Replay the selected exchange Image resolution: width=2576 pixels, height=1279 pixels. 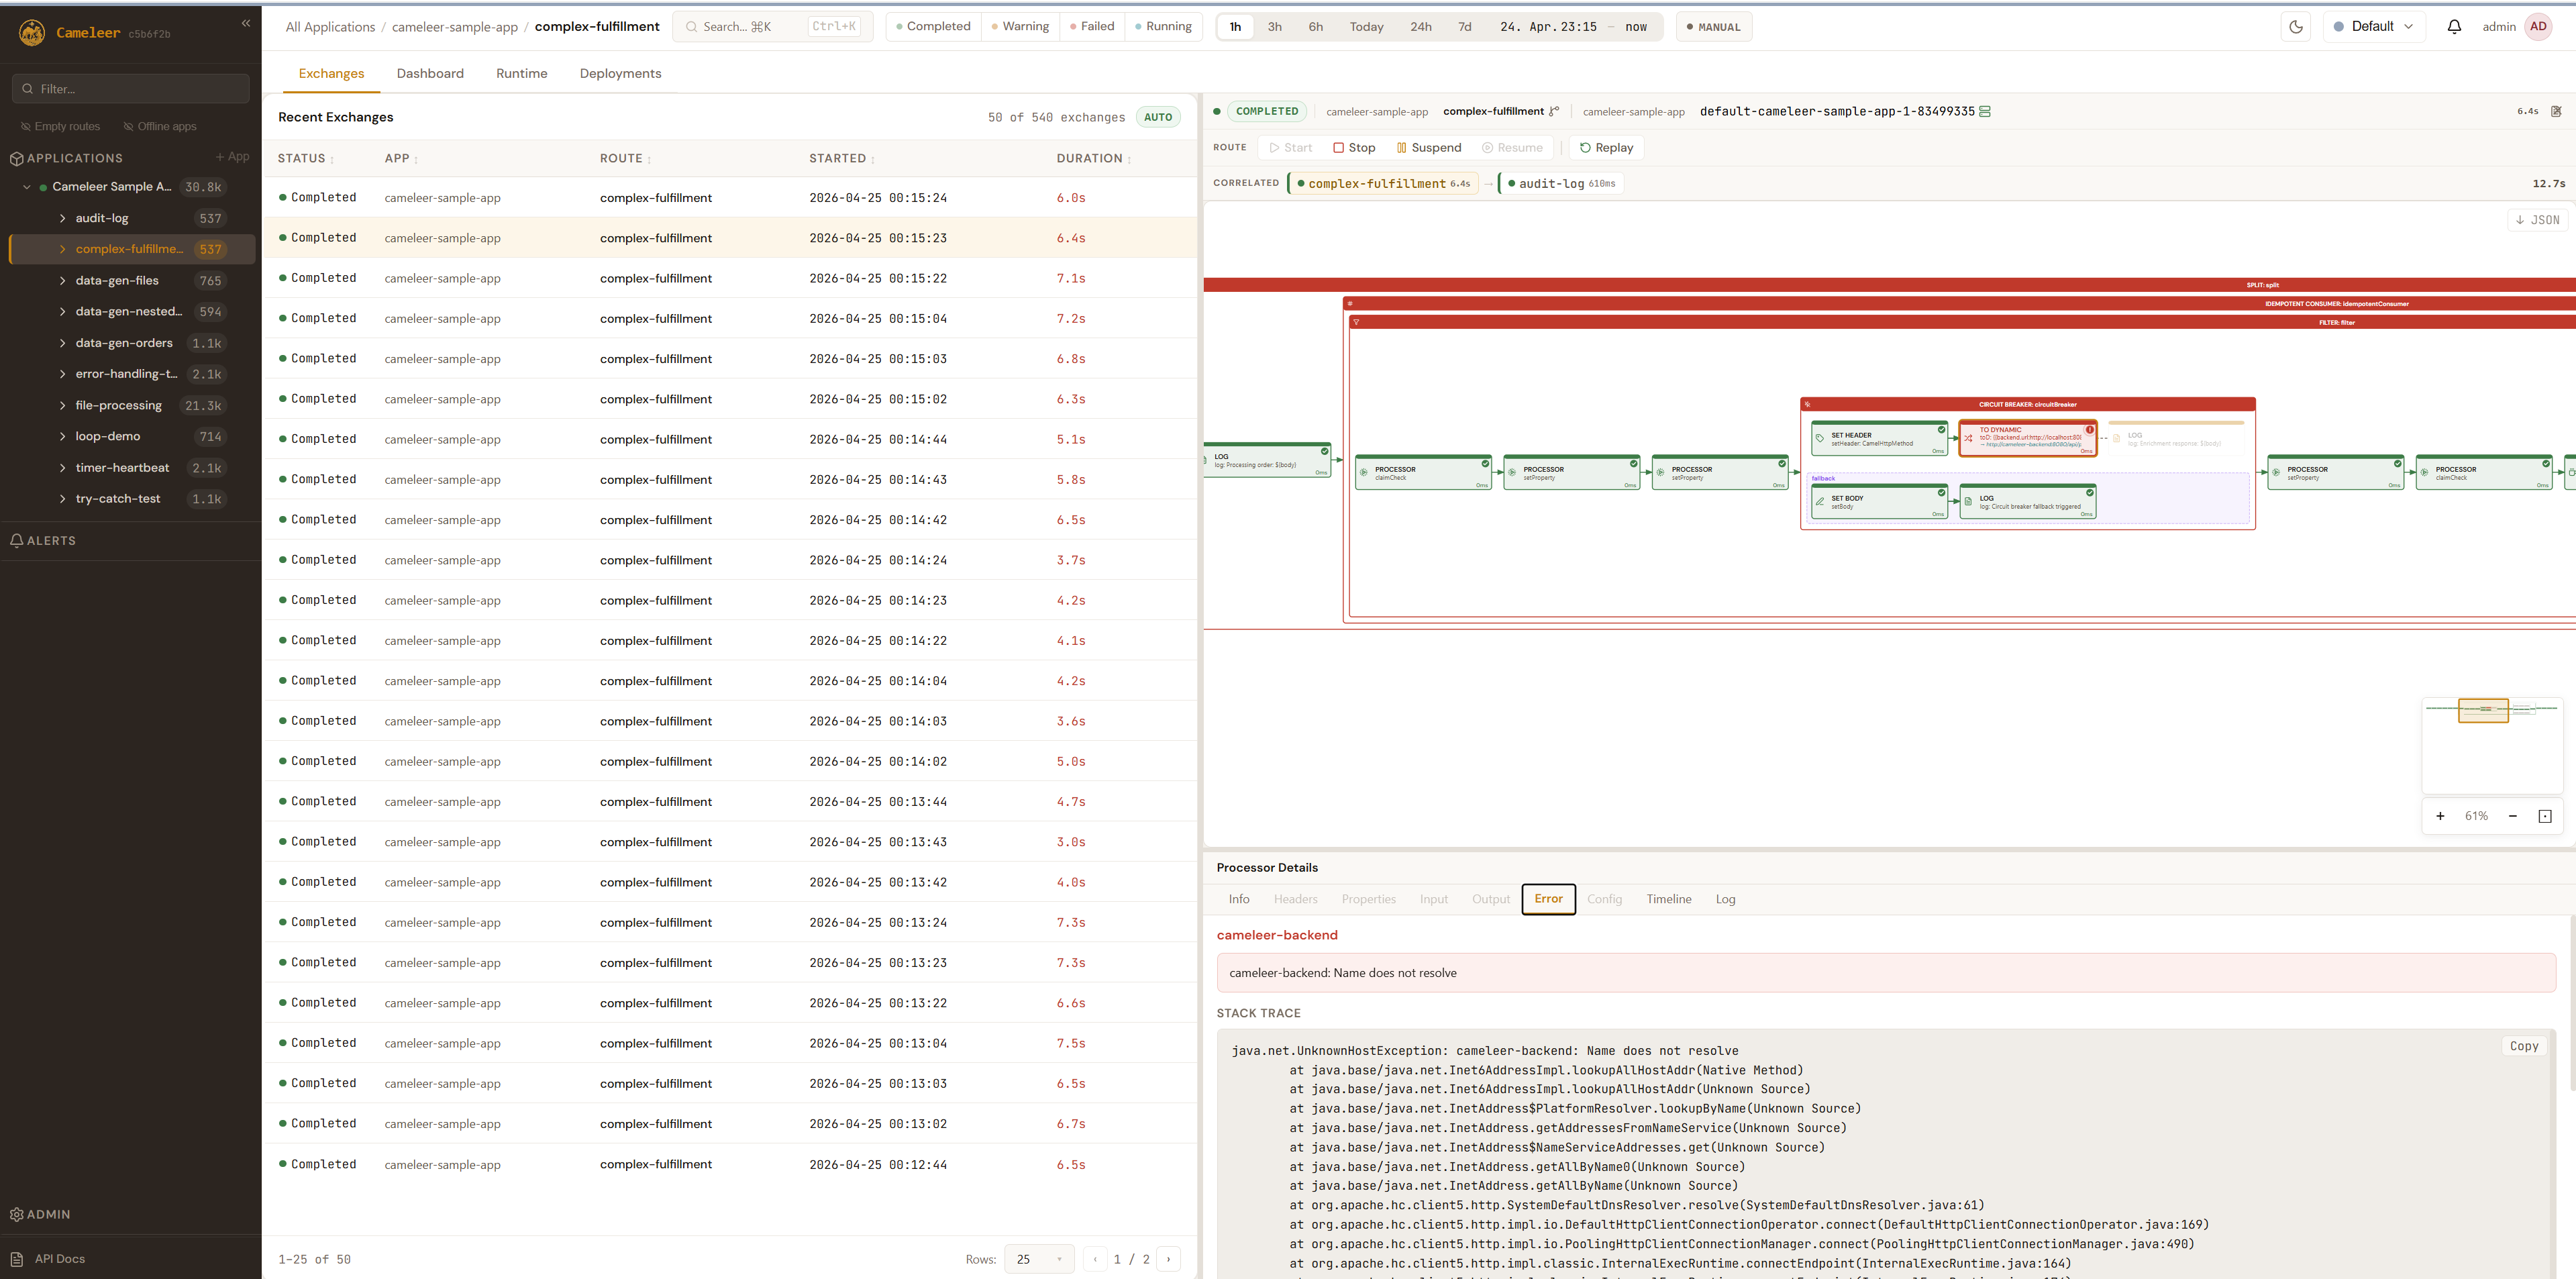(x=1606, y=147)
